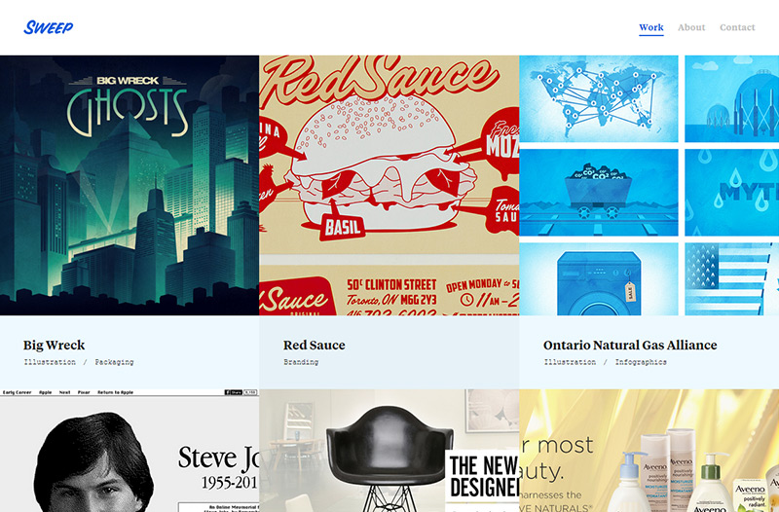The width and height of the screenshot is (779, 512).
Task: Select the CO2 coal cart illustration
Action: [599, 192]
